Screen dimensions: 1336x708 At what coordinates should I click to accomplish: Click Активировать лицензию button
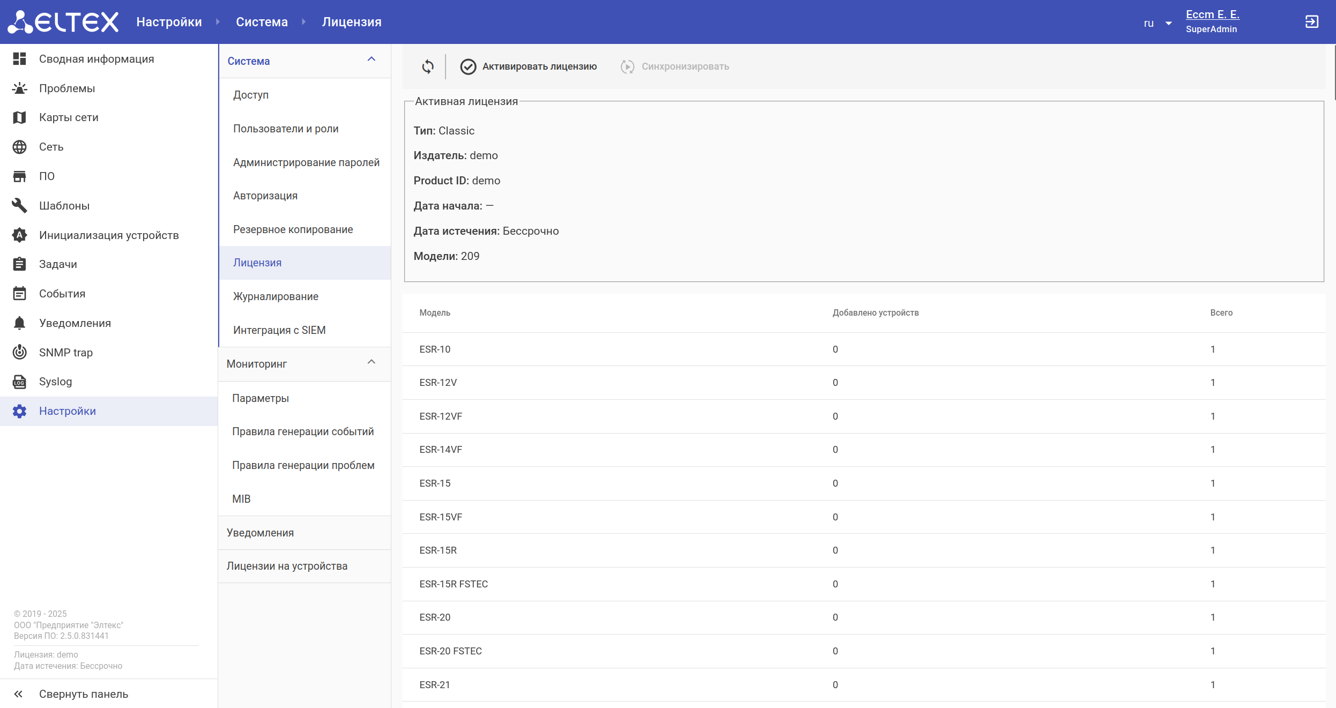(x=529, y=66)
